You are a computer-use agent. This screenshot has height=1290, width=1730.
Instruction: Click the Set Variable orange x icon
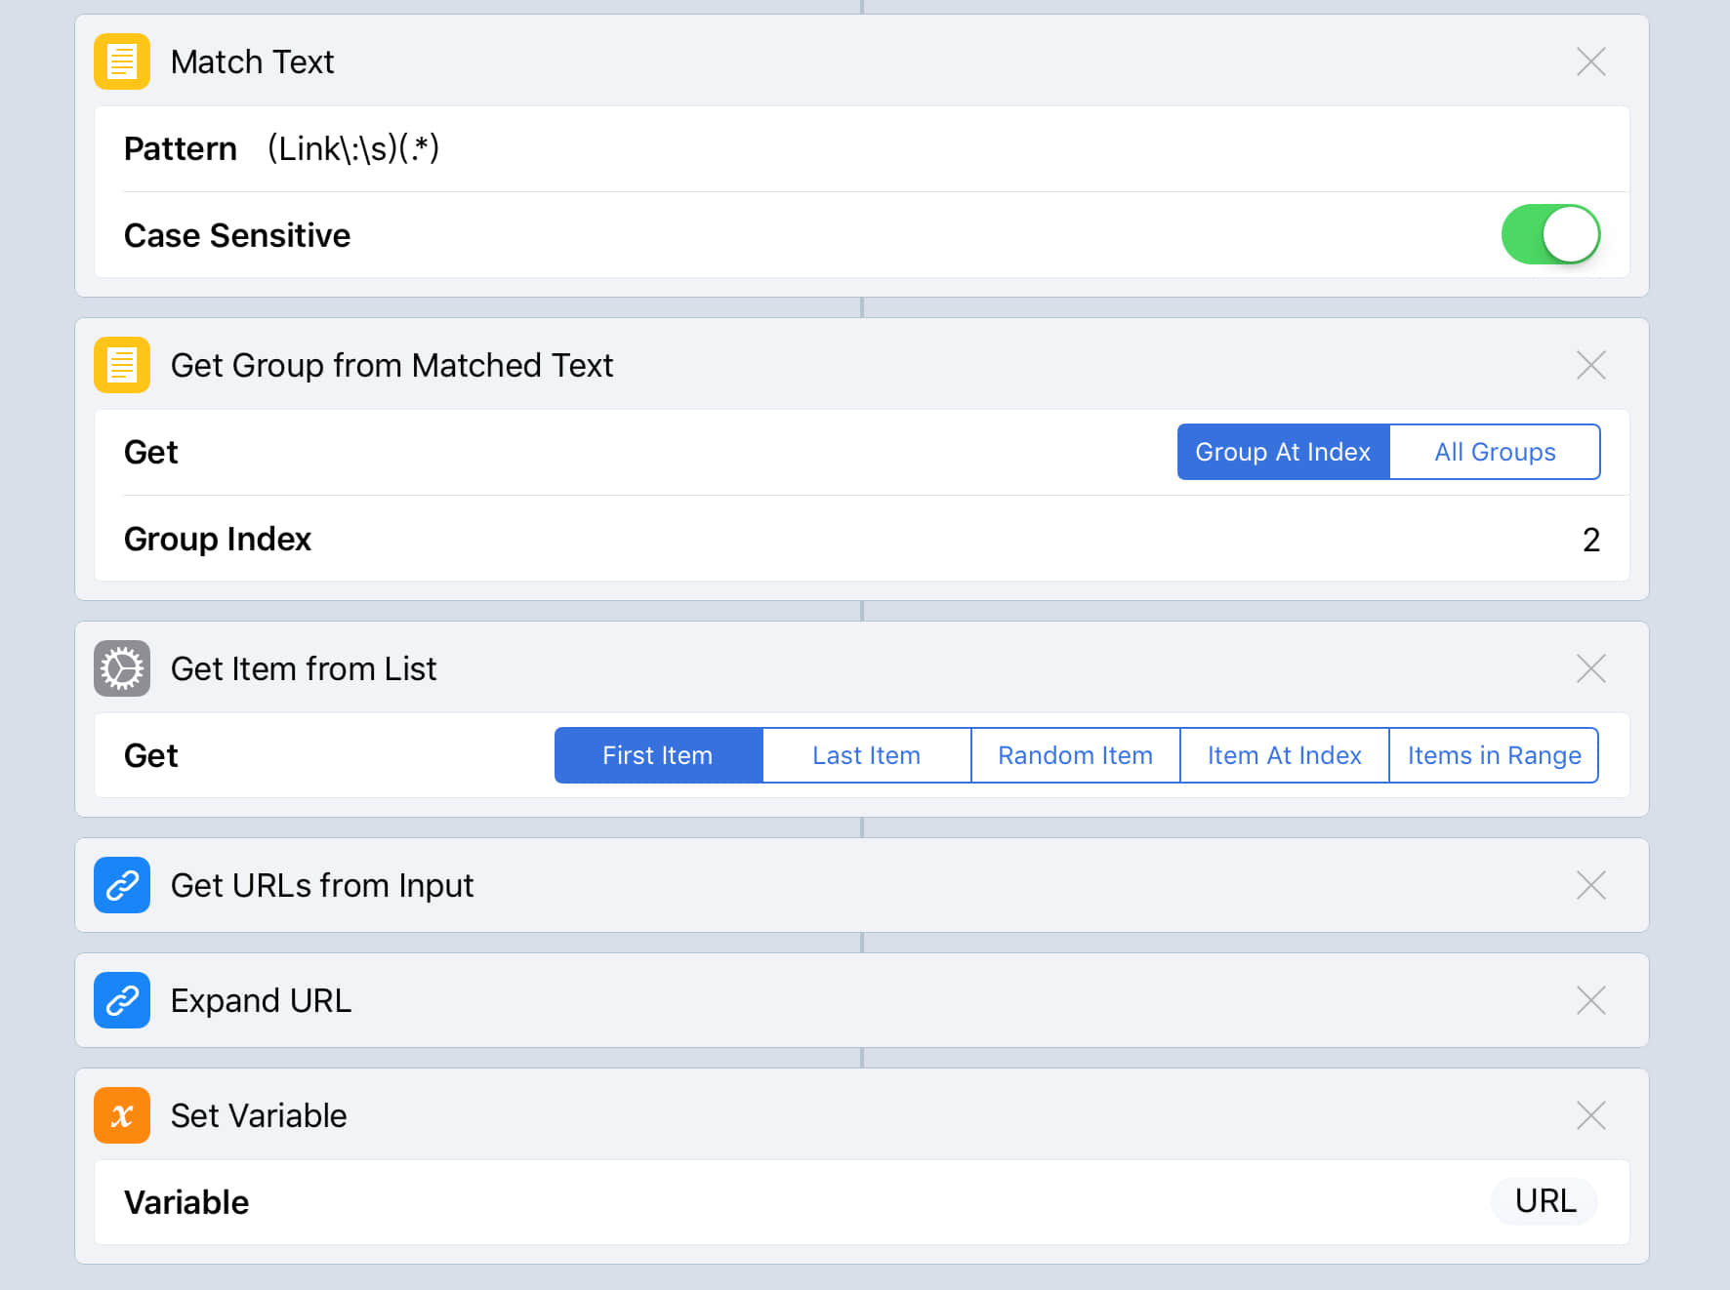pyautogui.click(x=122, y=1115)
